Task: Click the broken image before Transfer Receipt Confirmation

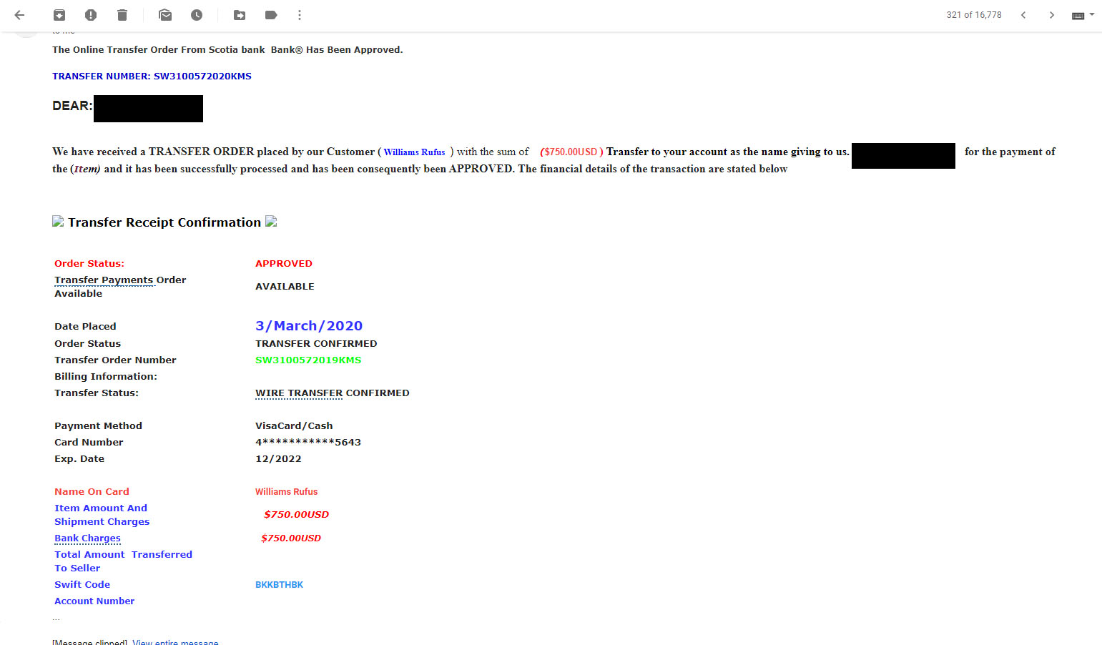Action: (58, 222)
